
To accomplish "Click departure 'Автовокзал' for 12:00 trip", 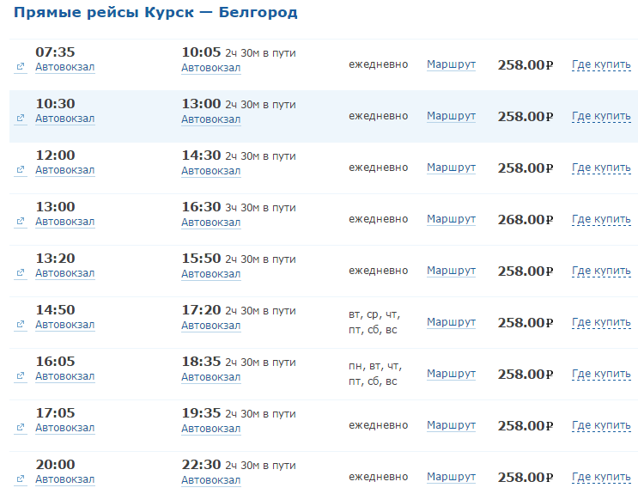I will pyautogui.click(x=64, y=170).
